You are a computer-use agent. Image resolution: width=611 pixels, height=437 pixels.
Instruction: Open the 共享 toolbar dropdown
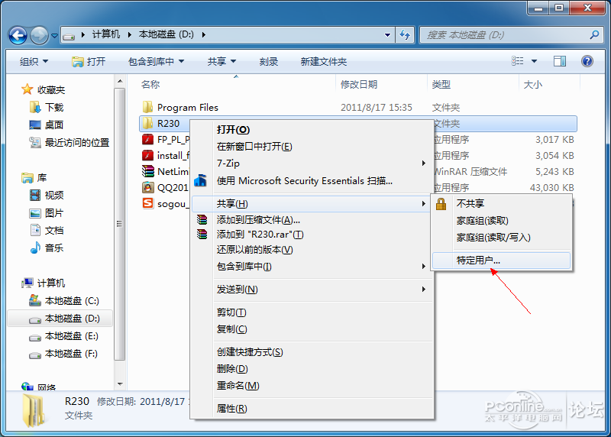click(x=221, y=62)
